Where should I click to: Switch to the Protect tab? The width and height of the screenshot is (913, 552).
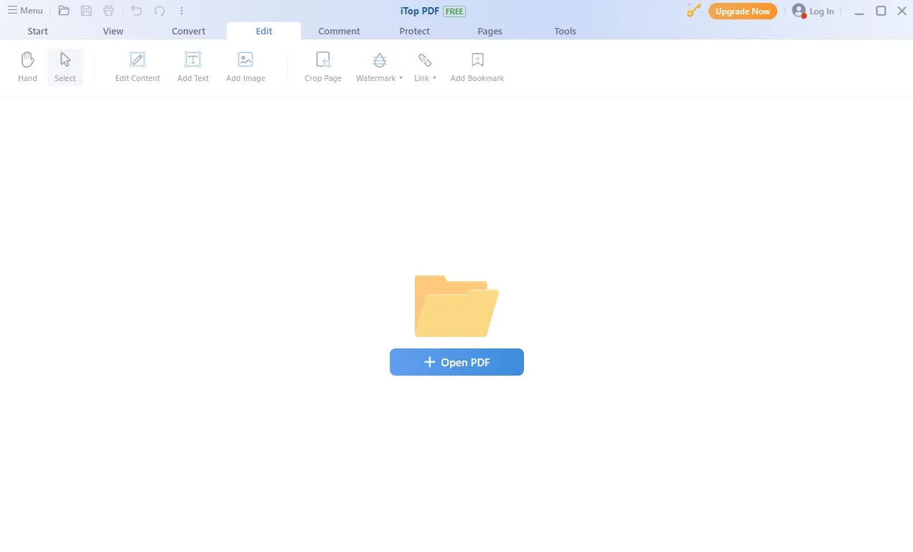[x=415, y=32]
